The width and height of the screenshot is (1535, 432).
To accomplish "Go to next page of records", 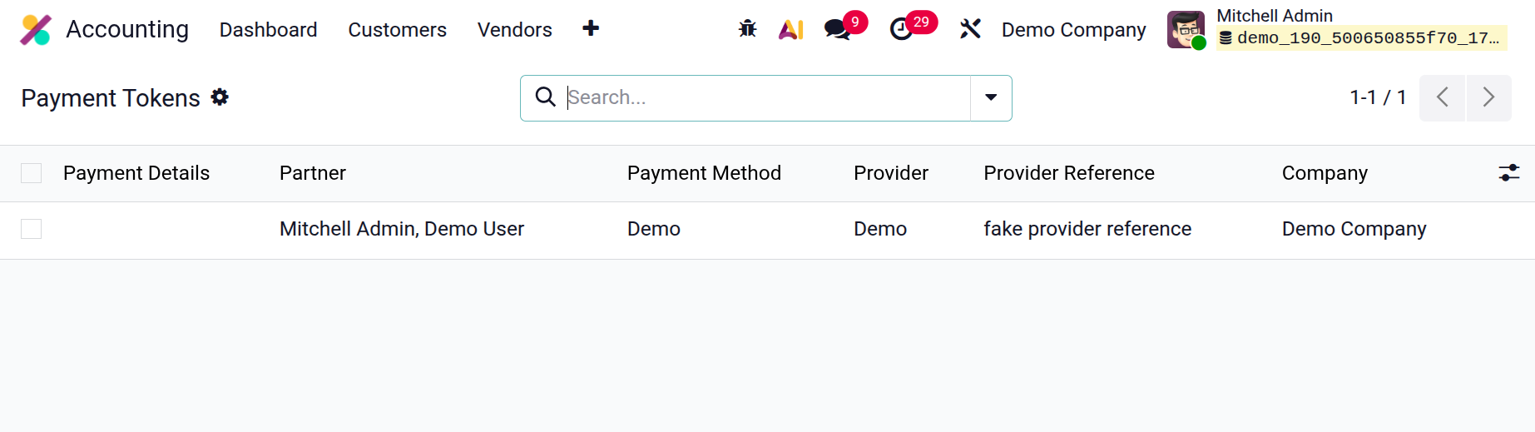I will [1488, 97].
